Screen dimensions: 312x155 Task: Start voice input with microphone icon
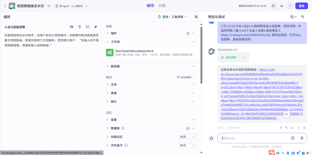tap(302, 138)
